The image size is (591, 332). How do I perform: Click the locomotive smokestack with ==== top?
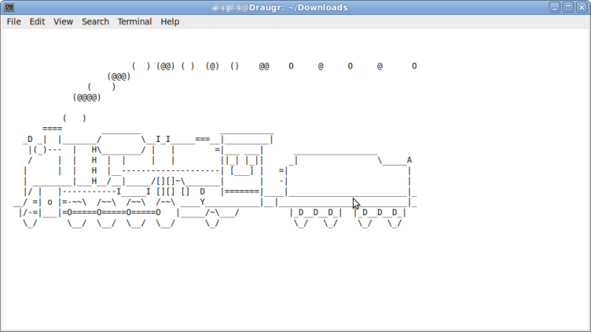(x=53, y=129)
